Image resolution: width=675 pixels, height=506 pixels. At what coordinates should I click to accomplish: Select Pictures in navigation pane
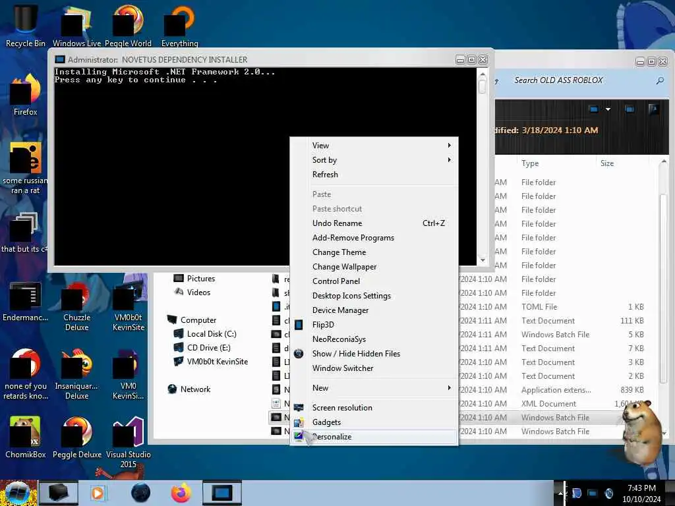pyautogui.click(x=194, y=279)
